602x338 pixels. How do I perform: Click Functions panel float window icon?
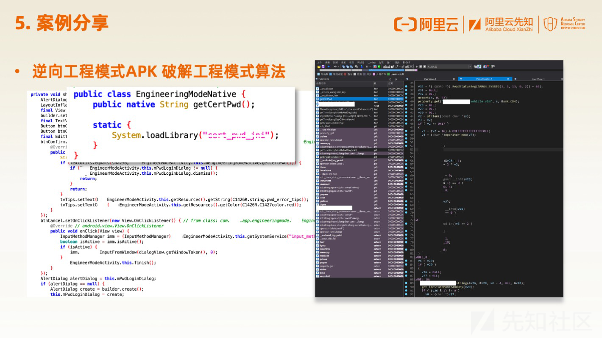pos(396,80)
